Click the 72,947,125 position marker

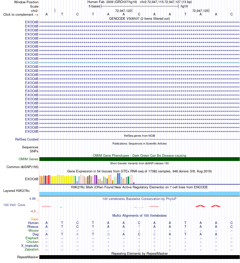(x=200, y=11)
